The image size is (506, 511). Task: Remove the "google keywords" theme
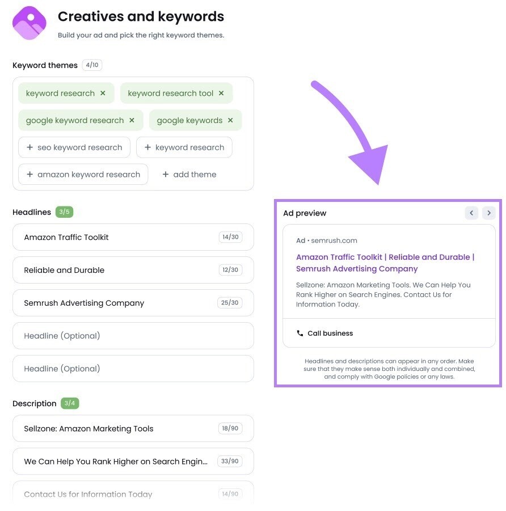[x=230, y=120]
